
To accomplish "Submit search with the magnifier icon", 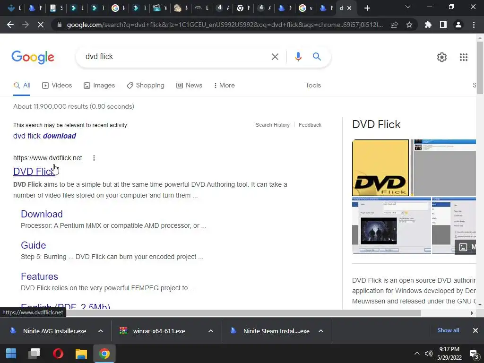I will (317, 57).
